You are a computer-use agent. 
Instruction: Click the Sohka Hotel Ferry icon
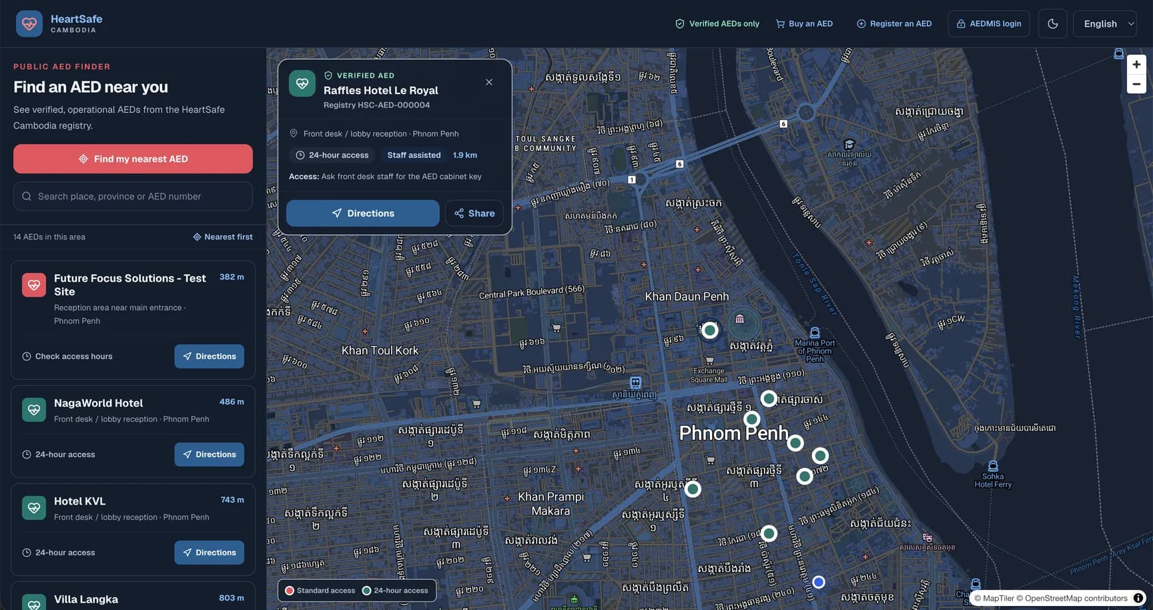(x=993, y=466)
